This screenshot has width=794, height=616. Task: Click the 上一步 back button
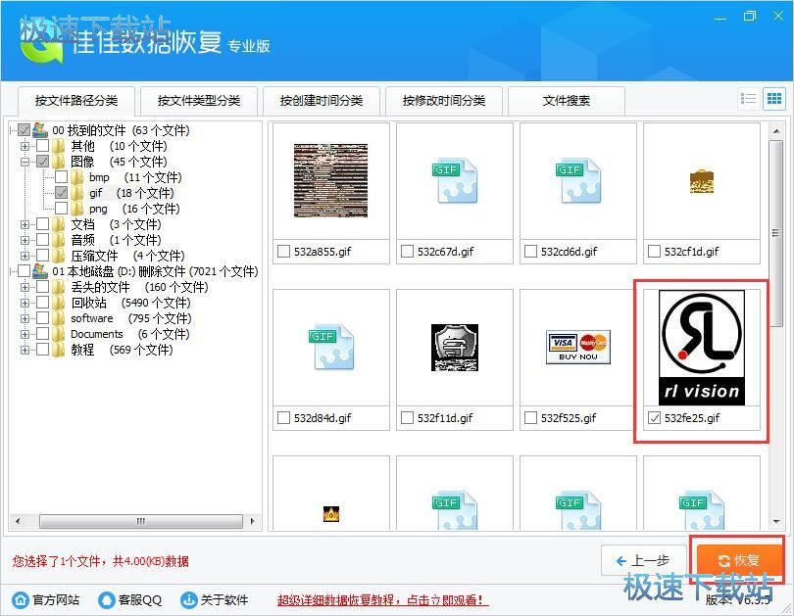[644, 560]
